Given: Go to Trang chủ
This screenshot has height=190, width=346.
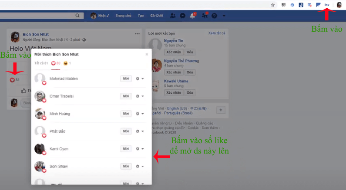Looking at the screenshot, I should coord(123,16).
